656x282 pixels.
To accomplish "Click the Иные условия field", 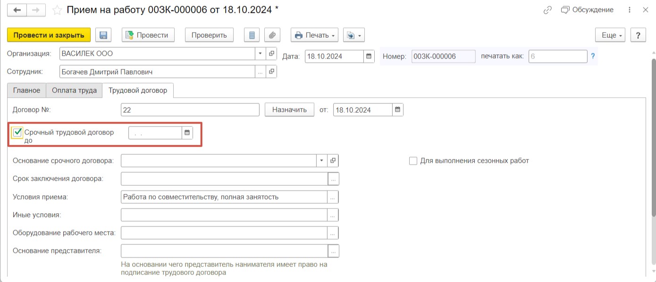I will click(x=225, y=215).
